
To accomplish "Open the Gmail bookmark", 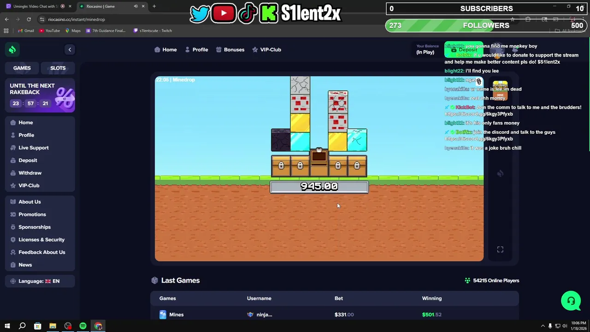I will click(26, 30).
